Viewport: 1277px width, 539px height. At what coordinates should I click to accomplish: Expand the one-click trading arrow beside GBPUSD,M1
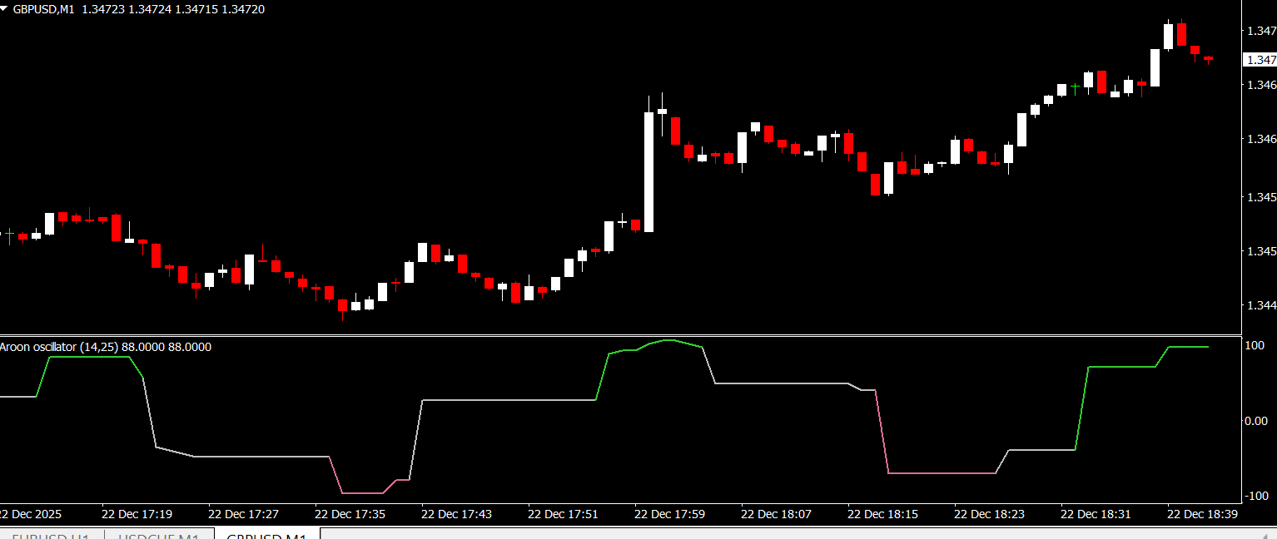6,9
